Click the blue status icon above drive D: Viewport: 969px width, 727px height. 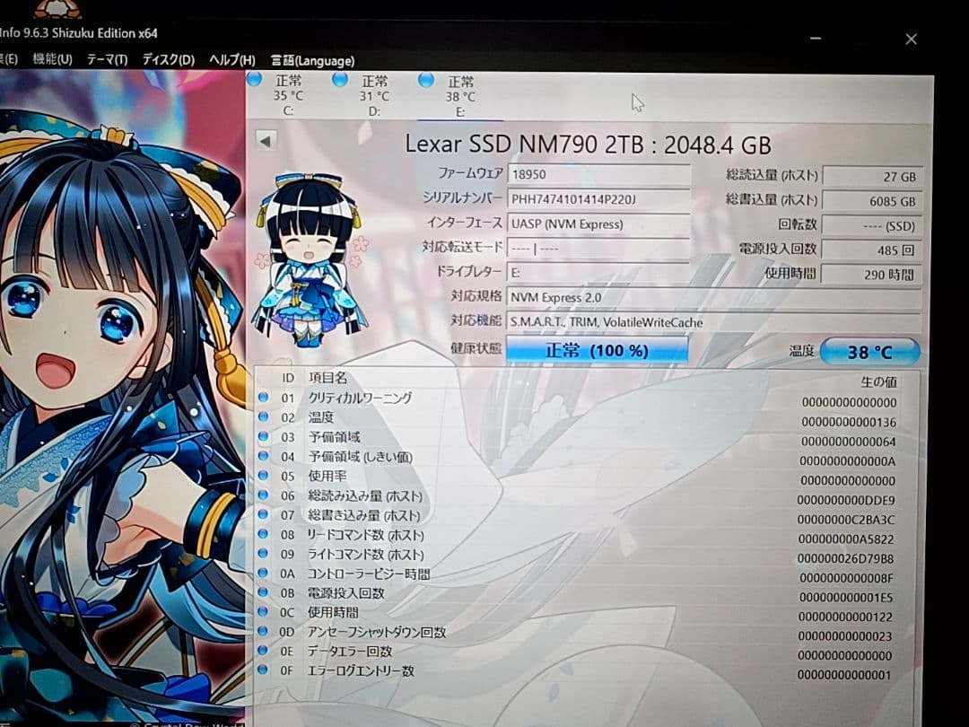click(x=339, y=80)
